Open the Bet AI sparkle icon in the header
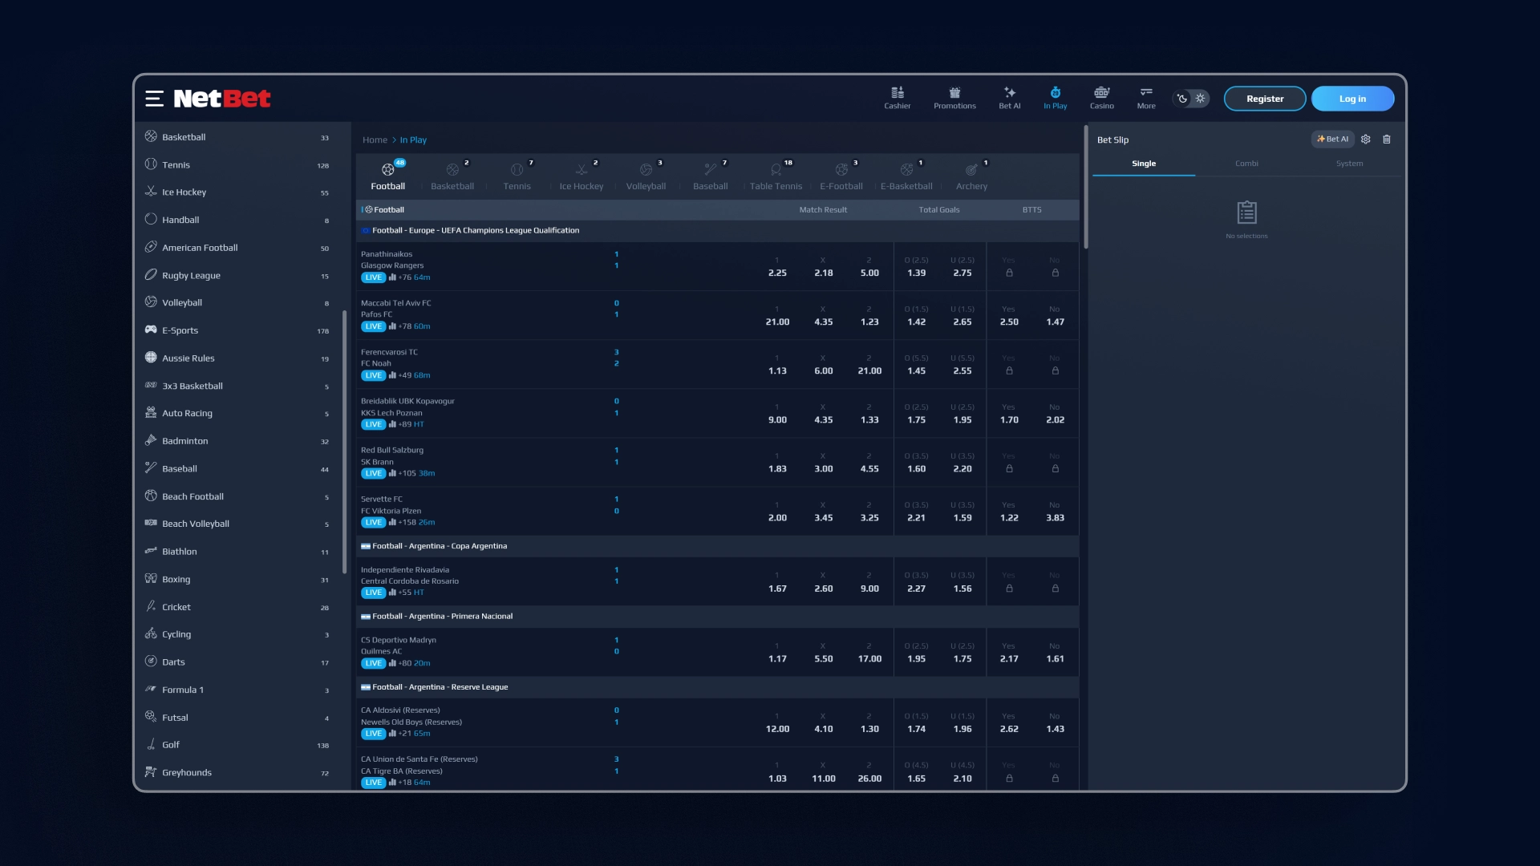Viewport: 1540px width, 866px height. tap(1010, 98)
